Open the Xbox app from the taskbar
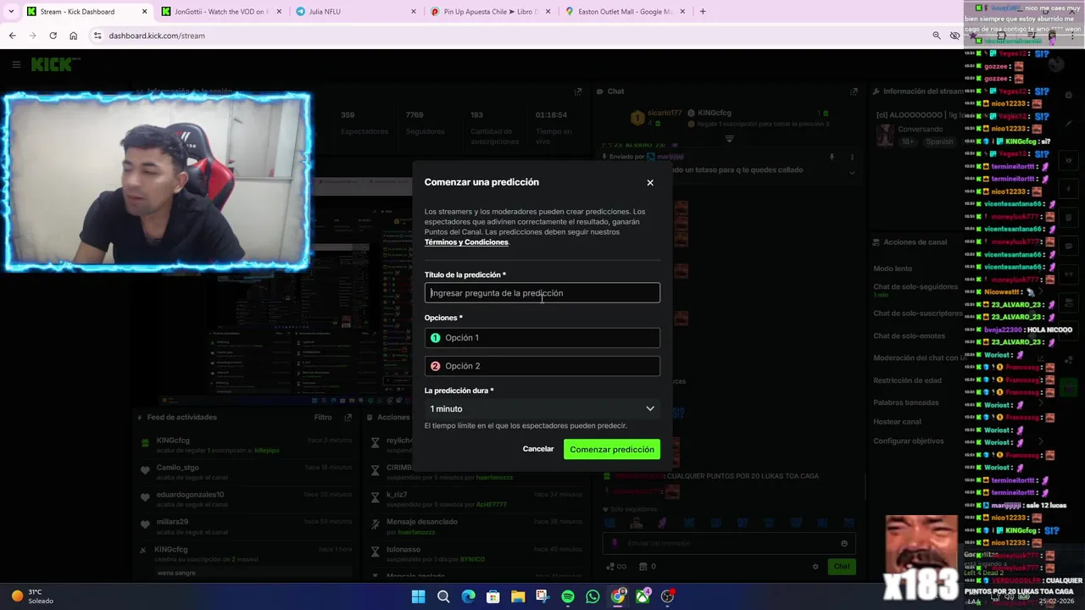 [x=643, y=596]
